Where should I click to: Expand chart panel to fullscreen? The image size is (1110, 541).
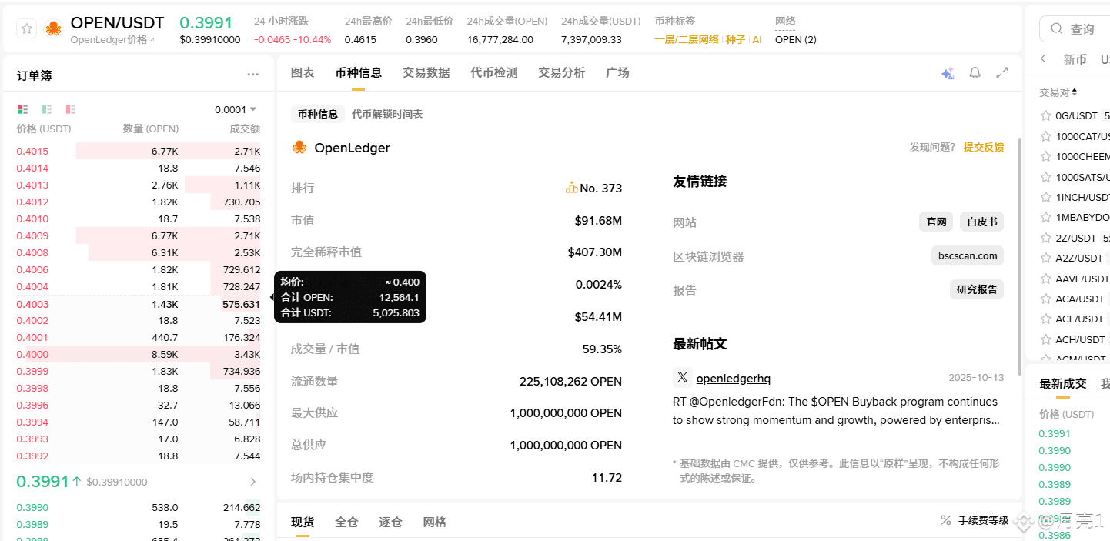pos(1002,73)
